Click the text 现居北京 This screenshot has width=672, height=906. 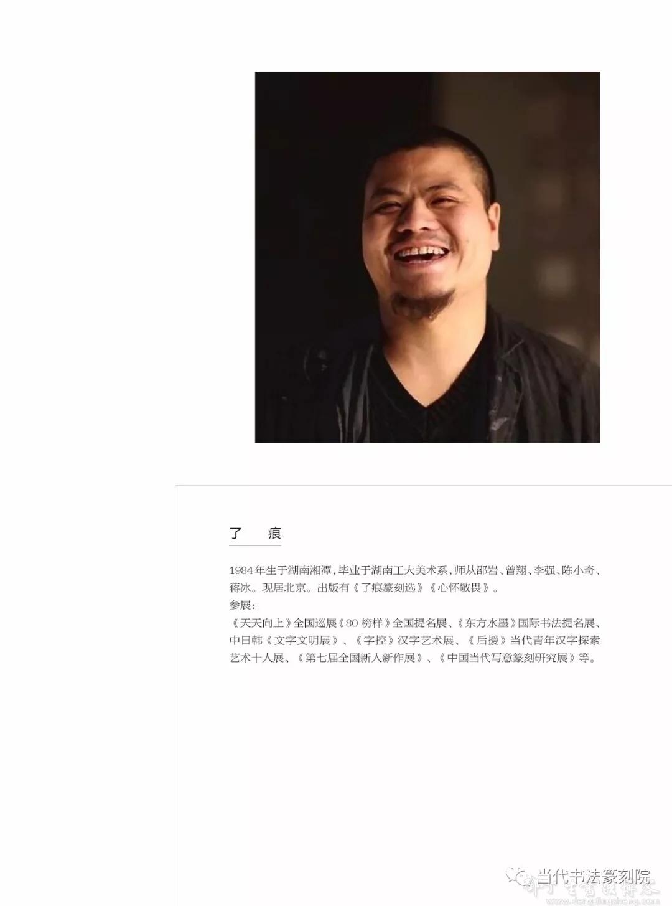tap(284, 587)
